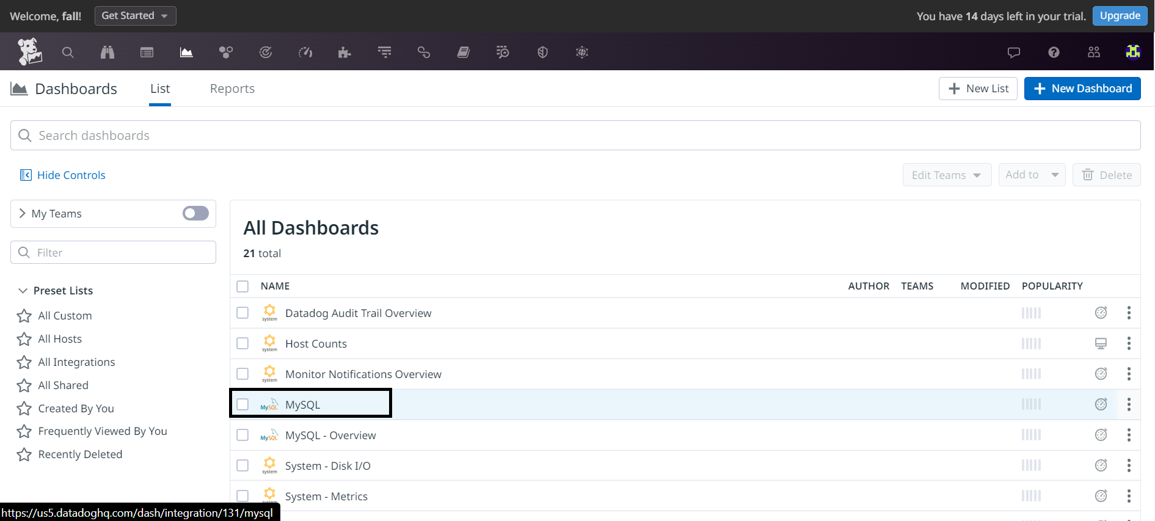Image resolution: width=1155 pixels, height=521 pixels.
Task: Click popularity bars on MySQL - Overview row
Action: (1031, 435)
